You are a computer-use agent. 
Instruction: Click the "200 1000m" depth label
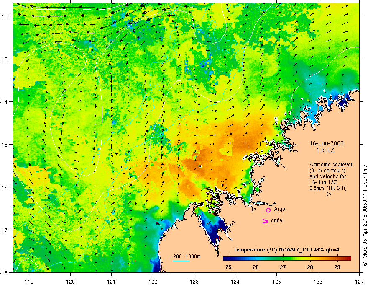(187, 256)
